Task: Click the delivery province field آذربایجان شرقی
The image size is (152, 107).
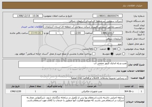Action: (x=107, y=39)
